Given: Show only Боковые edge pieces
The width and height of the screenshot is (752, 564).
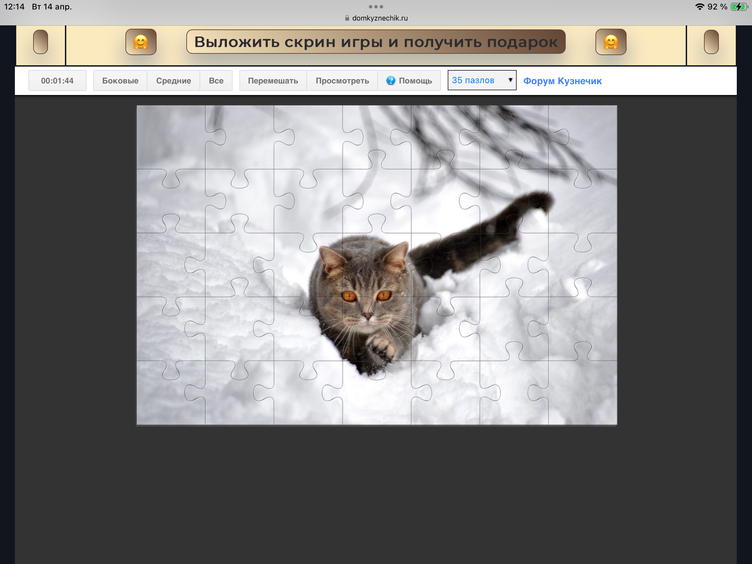Looking at the screenshot, I should pyautogui.click(x=120, y=80).
